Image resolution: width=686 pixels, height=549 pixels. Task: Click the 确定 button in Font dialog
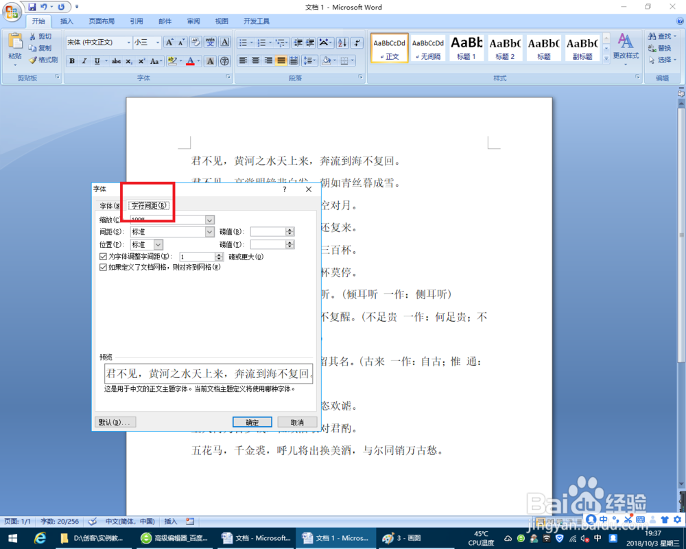tap(252, 422)
